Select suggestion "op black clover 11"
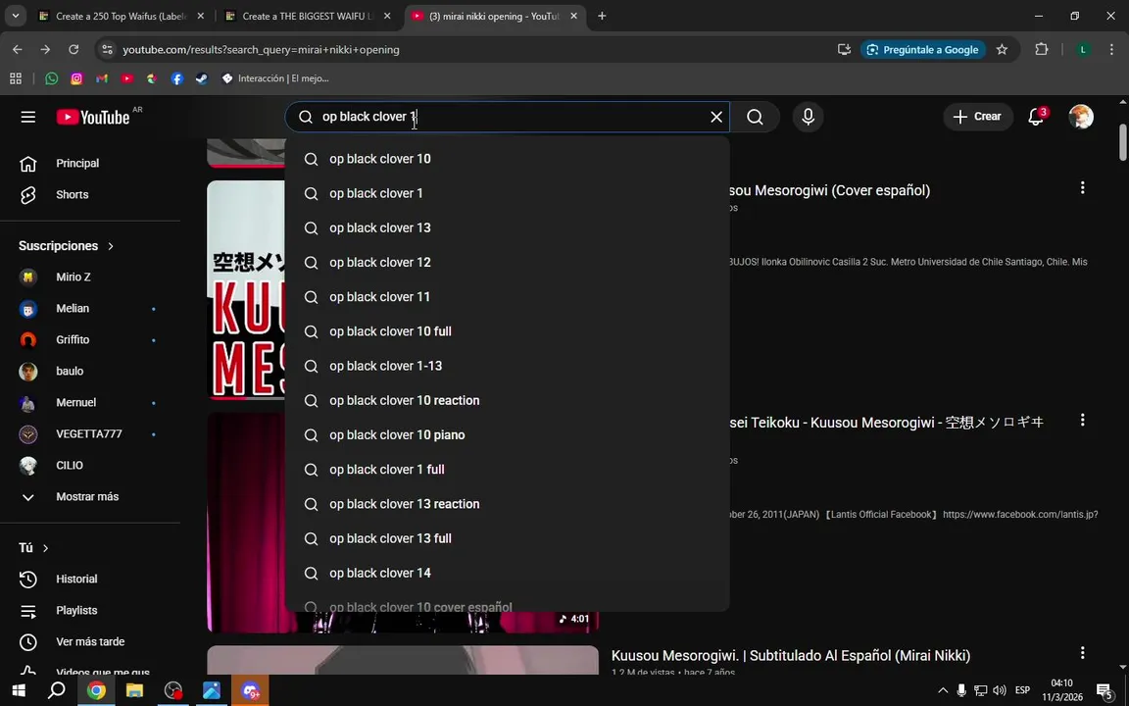The width and height of the screenshot is (1129, 706). [507, 297]
